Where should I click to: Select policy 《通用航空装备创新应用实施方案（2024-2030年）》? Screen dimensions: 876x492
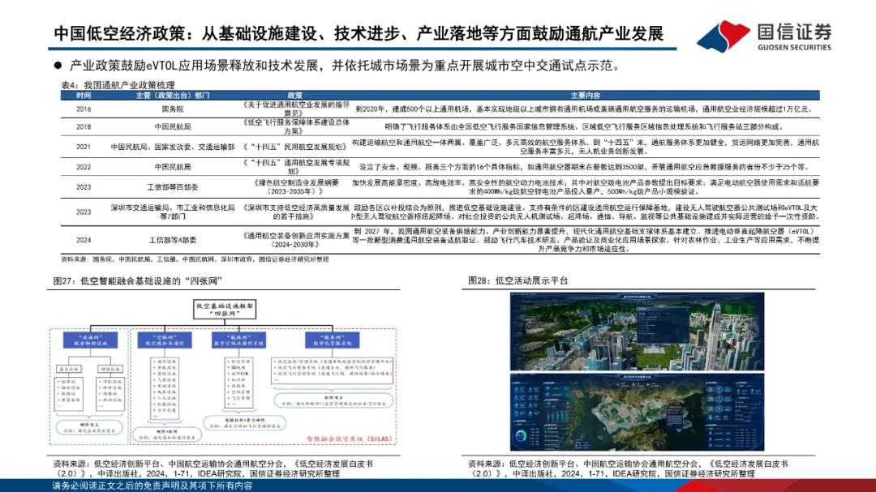pyautogui.click(x=295, y=240)
